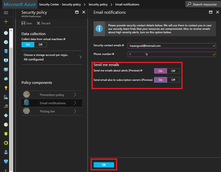Open Pricing tier chevron

click(x=75, y=111)
